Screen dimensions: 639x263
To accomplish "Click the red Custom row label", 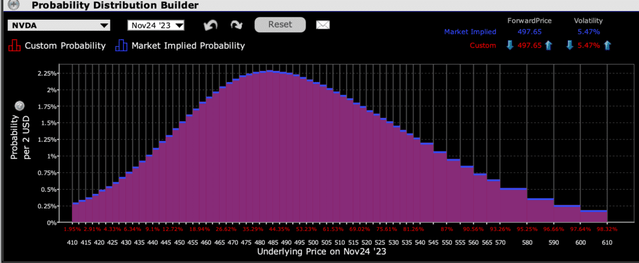I will pos(483,45).
